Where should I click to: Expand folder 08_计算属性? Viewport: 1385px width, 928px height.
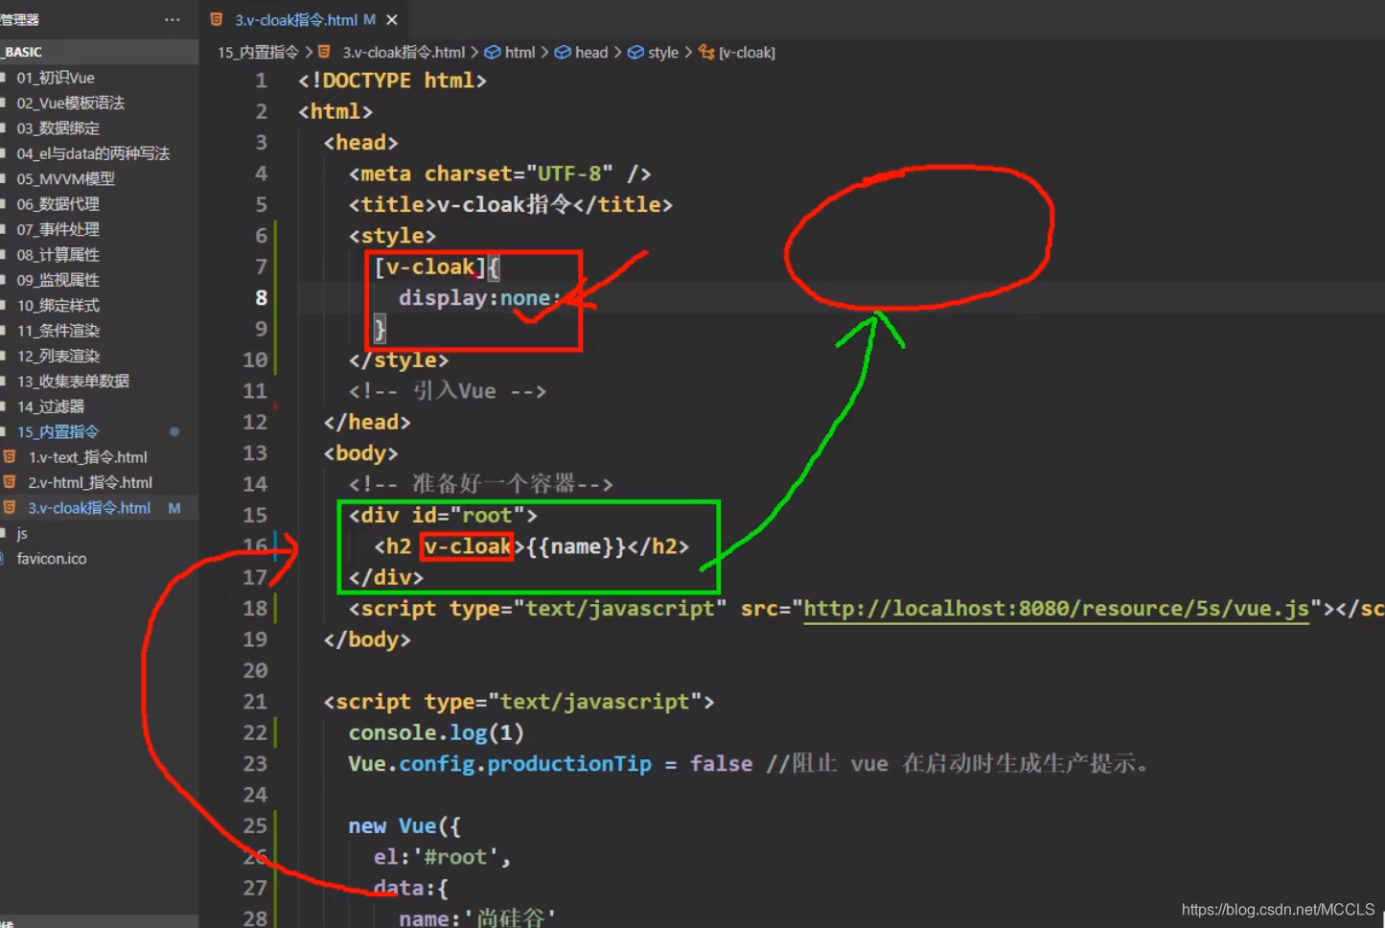pos(58,255)
